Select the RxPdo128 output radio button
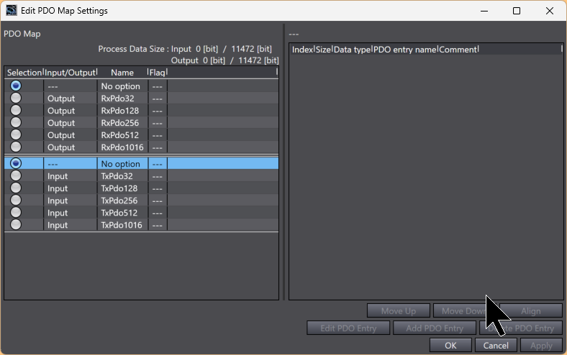The width and height of the screenshot is (567, 355). coord(16,111)
